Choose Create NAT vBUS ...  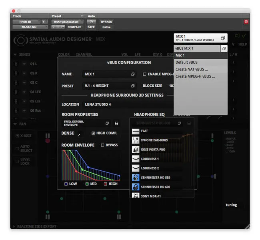click(x=201, y=69)
